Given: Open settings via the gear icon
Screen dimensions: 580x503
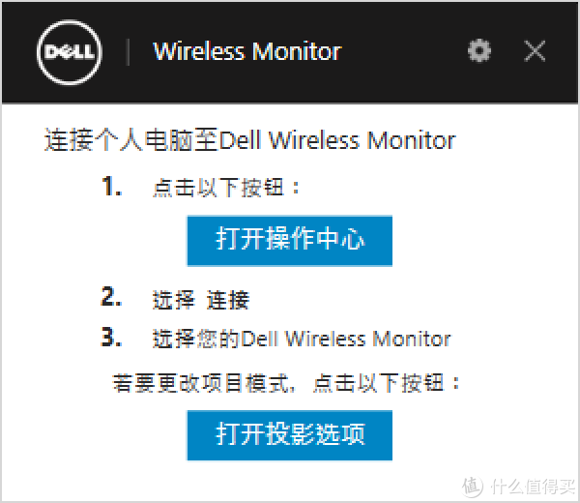Looking at the screenshot, I should point(479,50).
